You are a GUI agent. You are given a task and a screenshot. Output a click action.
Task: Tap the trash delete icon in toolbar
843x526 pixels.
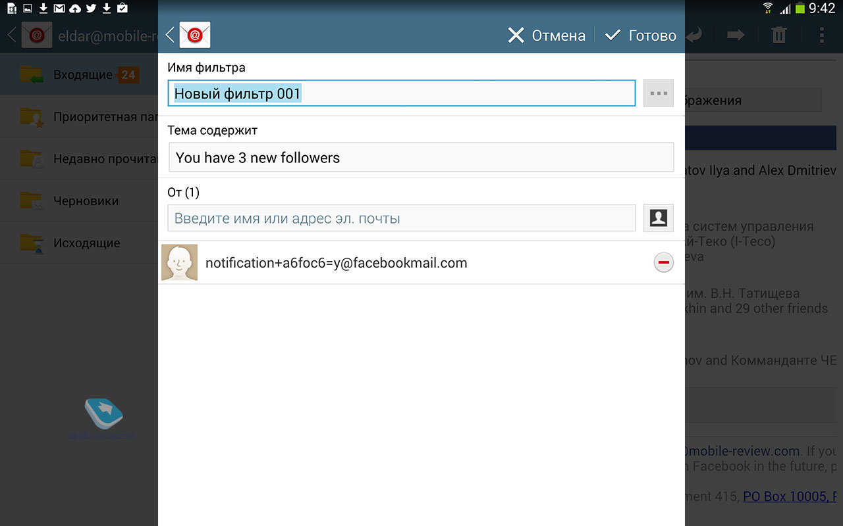coord(779,35)
